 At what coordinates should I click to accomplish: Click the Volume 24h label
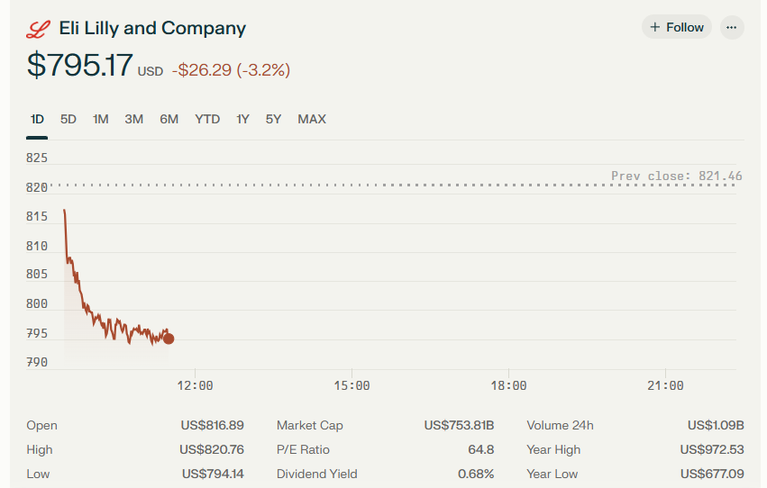tap(560, 426)
